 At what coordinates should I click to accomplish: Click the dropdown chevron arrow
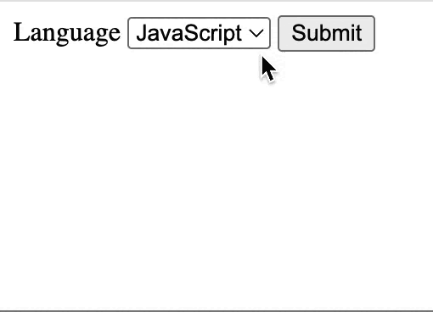click(256, 34)
